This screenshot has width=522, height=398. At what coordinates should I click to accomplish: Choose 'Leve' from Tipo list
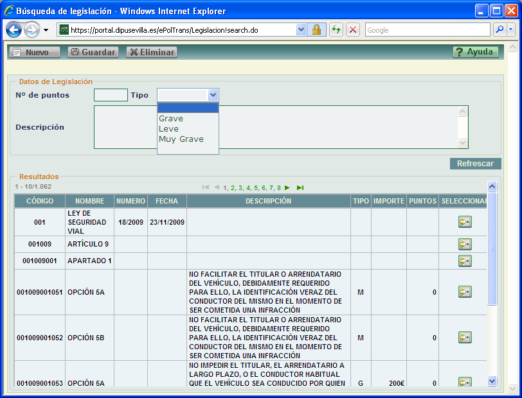point(169,129)
